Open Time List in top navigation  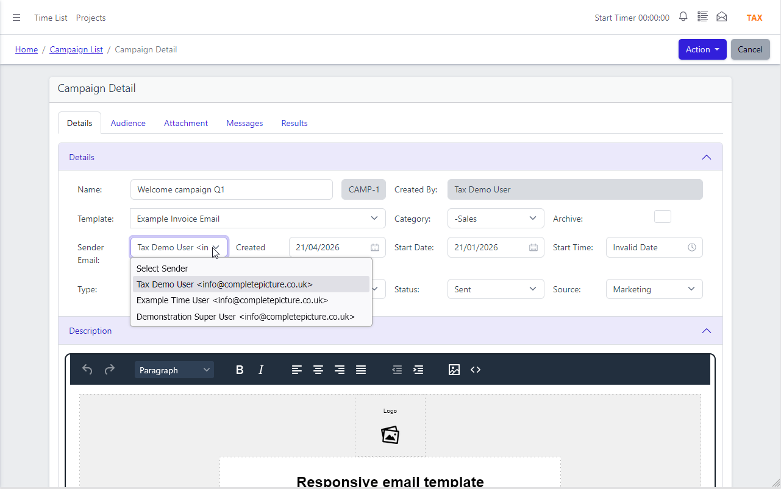[x=51, y=18]
